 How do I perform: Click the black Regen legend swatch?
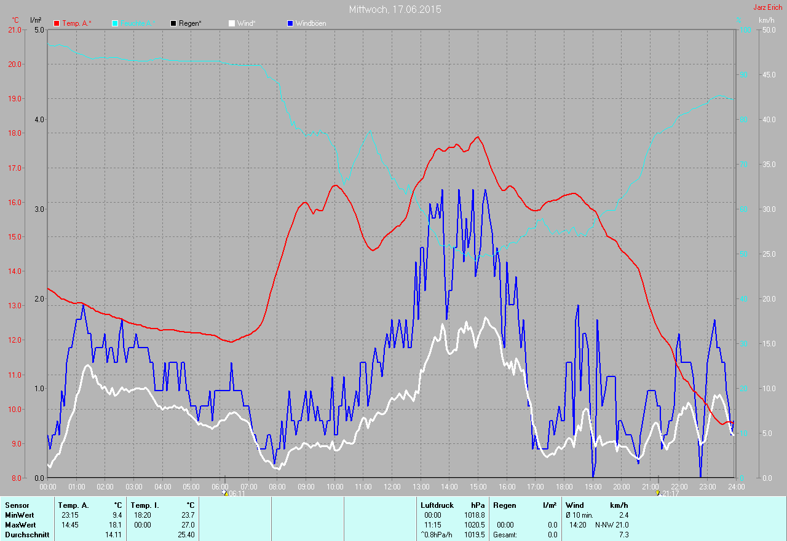[x=173, y=24]
